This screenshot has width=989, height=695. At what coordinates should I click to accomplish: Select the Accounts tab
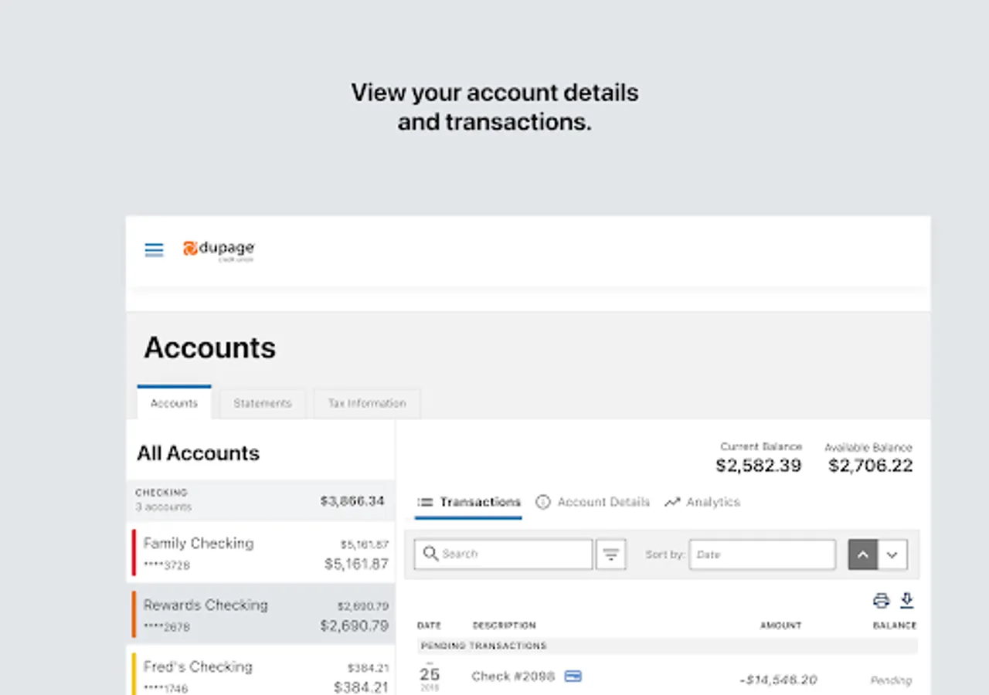[x=174, y=403]
